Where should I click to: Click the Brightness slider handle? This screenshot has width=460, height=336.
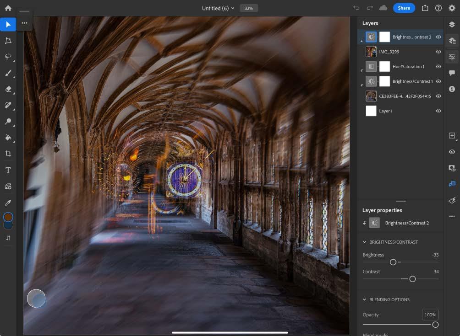(x=393, y=262)
